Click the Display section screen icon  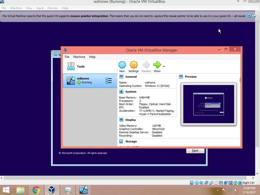pyautogui.click(x=121, y=120)
